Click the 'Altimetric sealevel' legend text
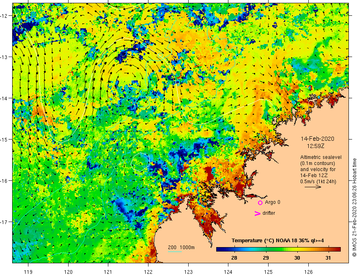Viewport: 357px width, 275px height. pyautogui.click(x=321, y=157)
